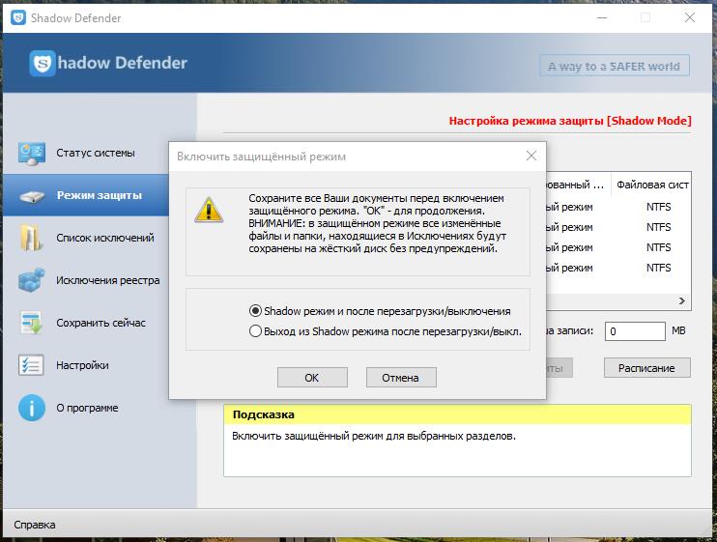This screenshot has height=542, width=717.
Task: Click the Shadow Defender title bar app icon
Action: tap(18, 17)
